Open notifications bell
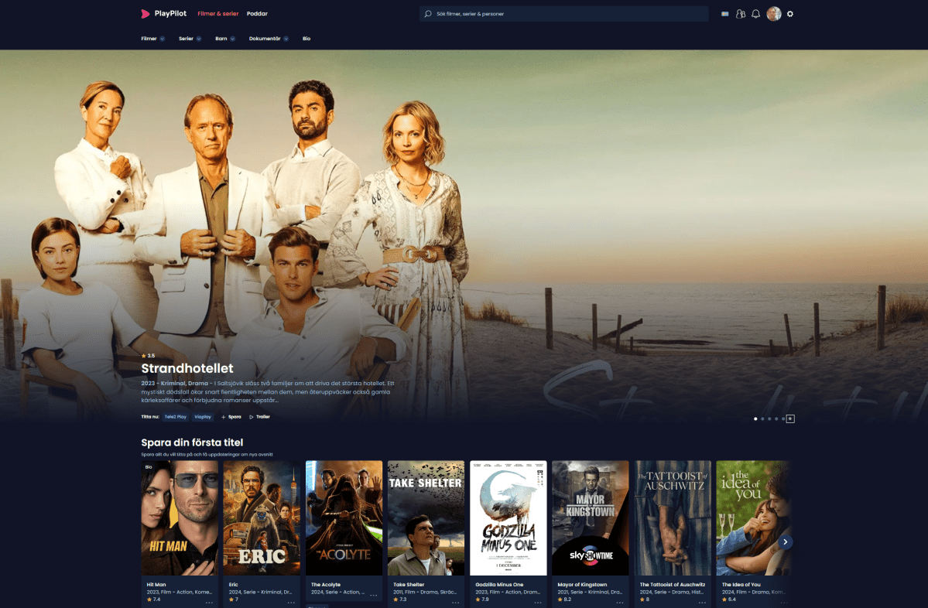The width and height of the screenshot is (928, 608). click(x=756, y=14)
